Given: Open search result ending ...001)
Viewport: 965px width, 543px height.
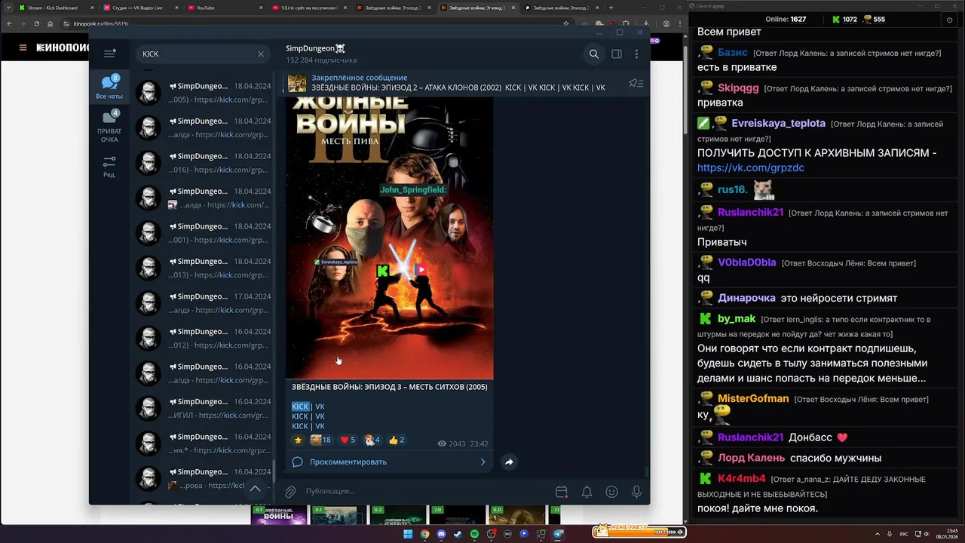Looking at the screenshot, I should (202, 233).
